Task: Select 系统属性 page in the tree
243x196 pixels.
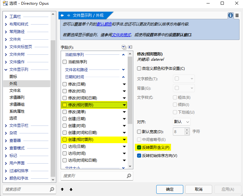Action: (17, 111)
